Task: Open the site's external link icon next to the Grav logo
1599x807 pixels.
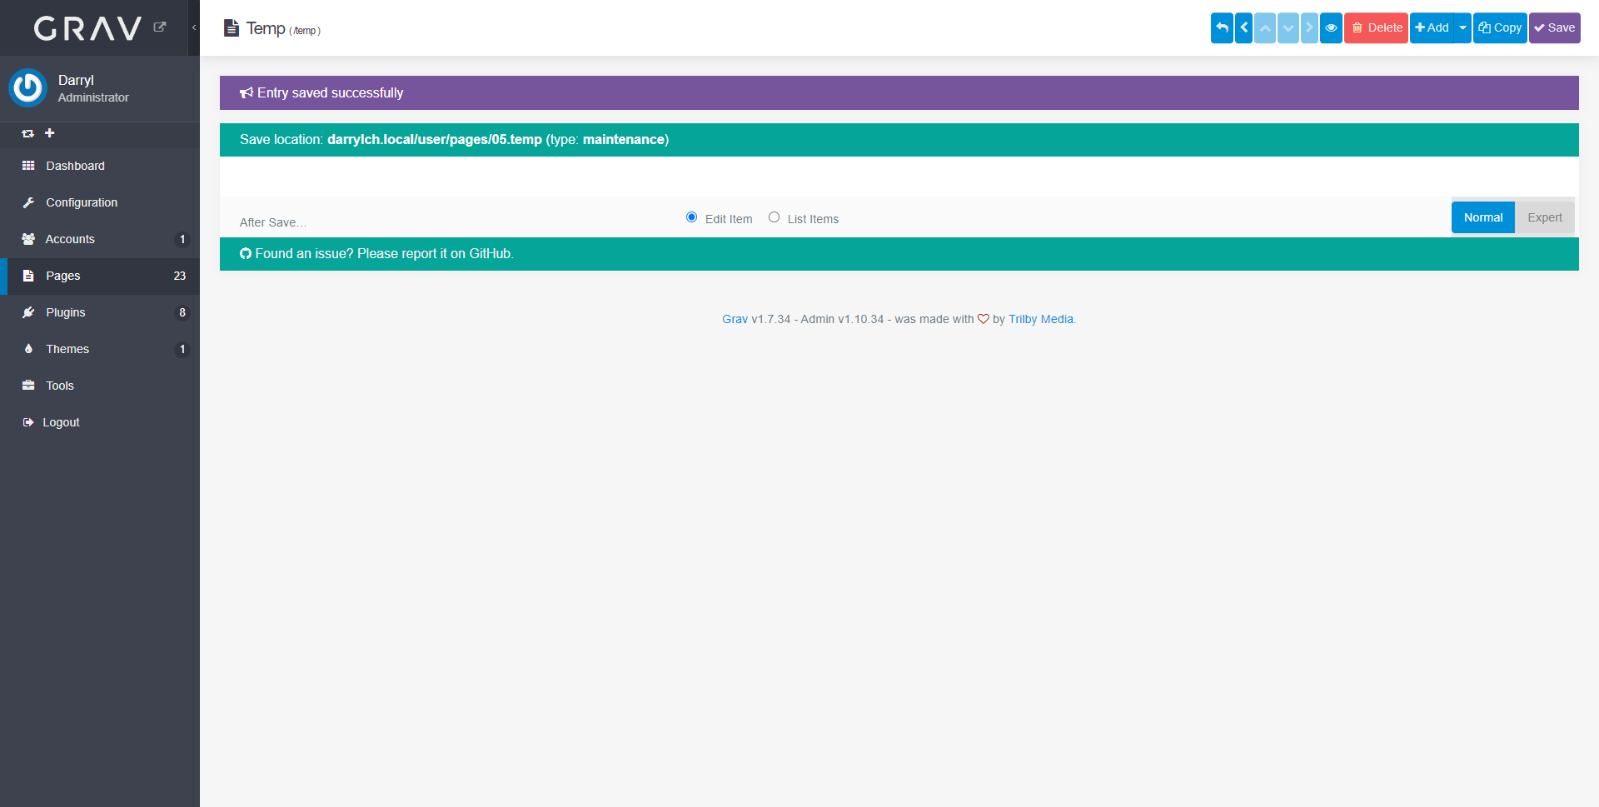Action: (160, 27)
